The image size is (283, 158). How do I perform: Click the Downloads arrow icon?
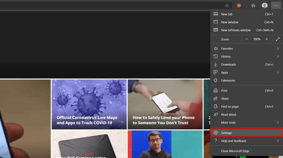pyautogui.click(x=215, y=64)
